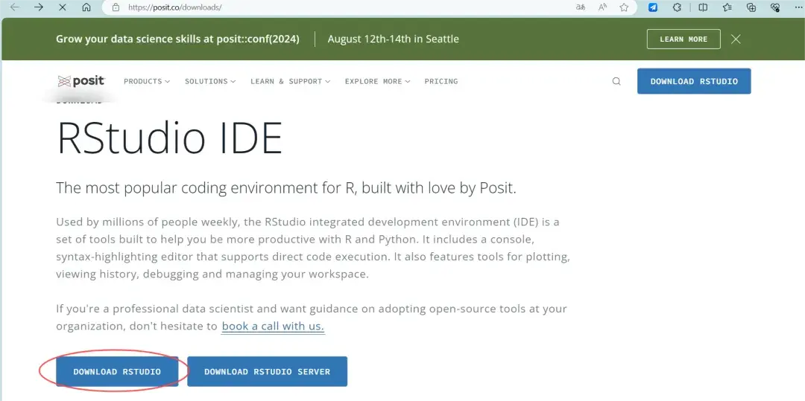Expand the Products dropdown menu

[147, 81]
